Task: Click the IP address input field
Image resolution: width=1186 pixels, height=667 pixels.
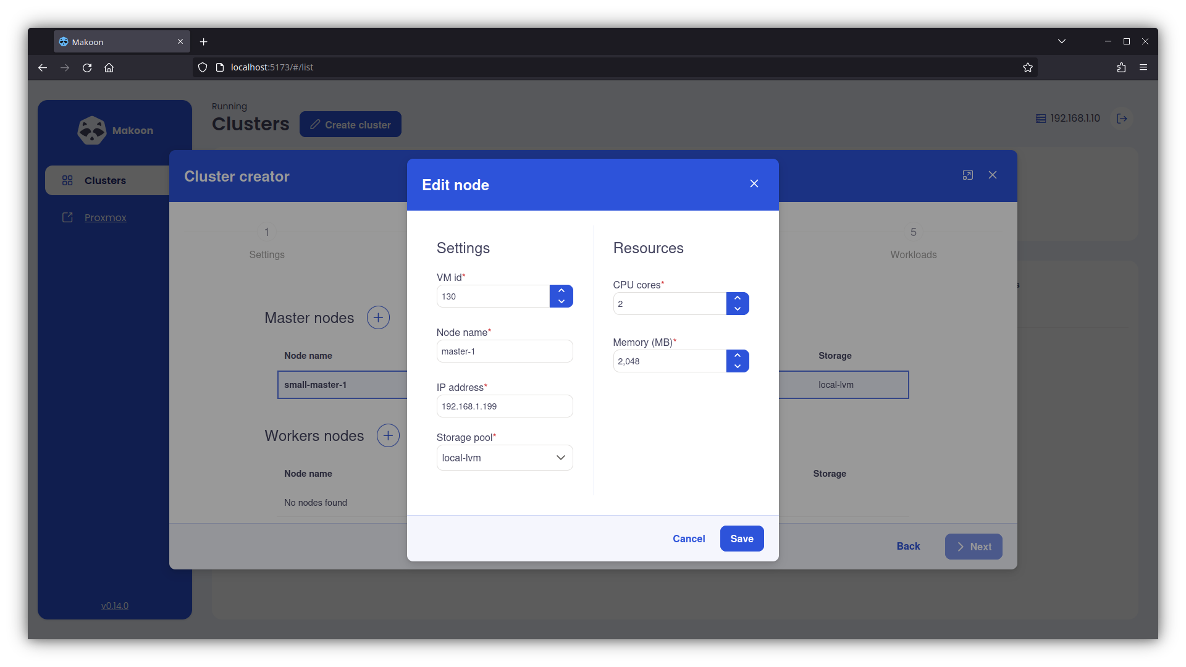Action: coord(504,406)
